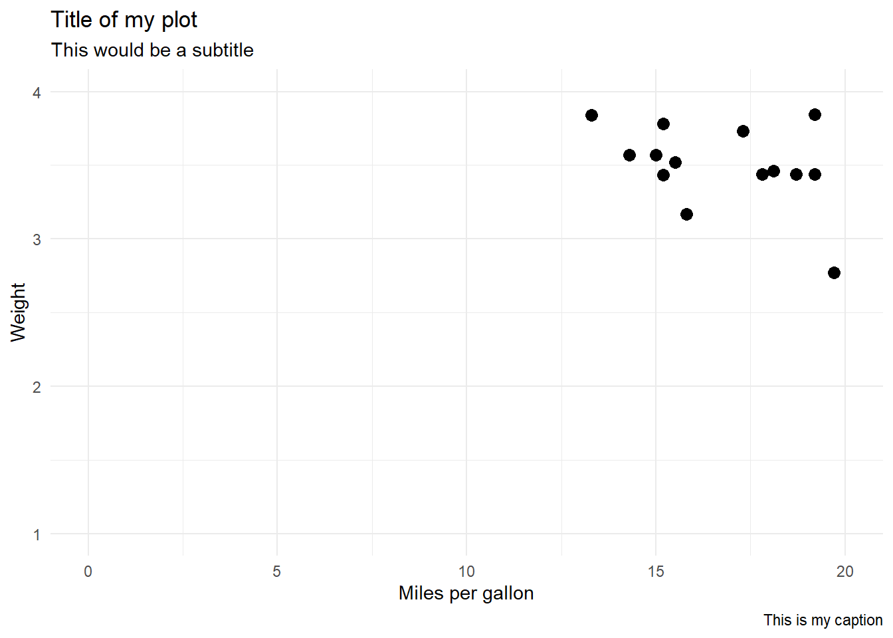Click x-axis tick label 15

point(656,572)
